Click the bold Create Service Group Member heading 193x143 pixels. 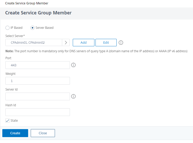coord(38,13)
